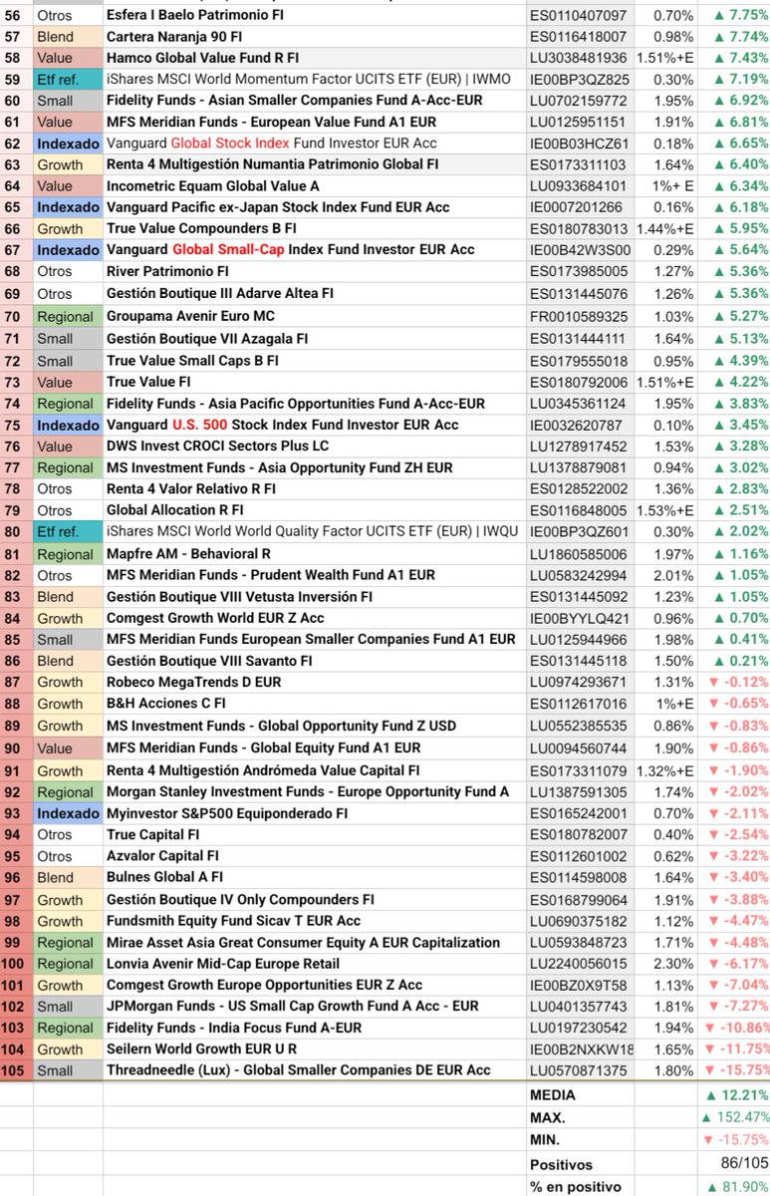Select River Patrimonio FI cell
The height and width of the screenshot is (1196, 770).
point(167,272)
